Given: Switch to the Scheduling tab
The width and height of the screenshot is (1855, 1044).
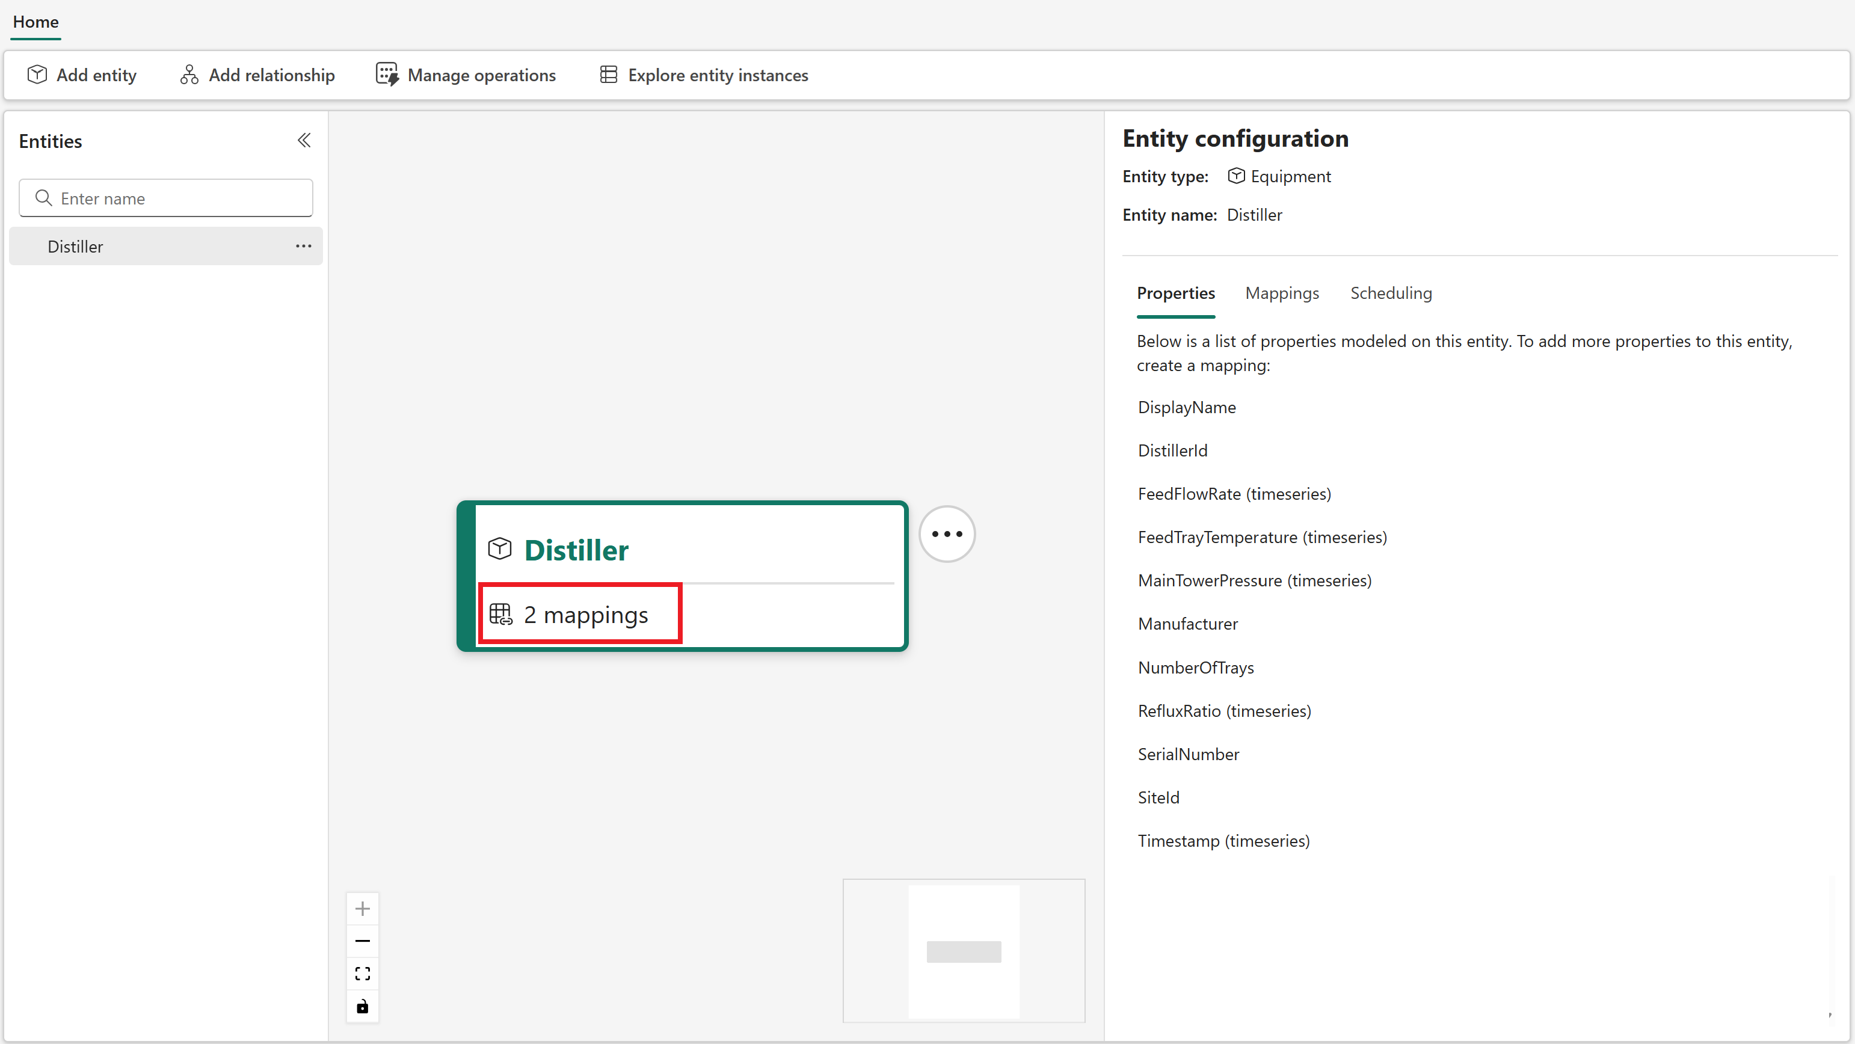Looking at the screenshot, I should tap(1391, 293).
